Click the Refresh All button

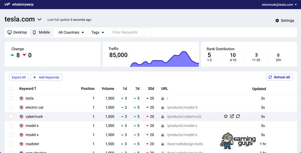tap(279, 77)
